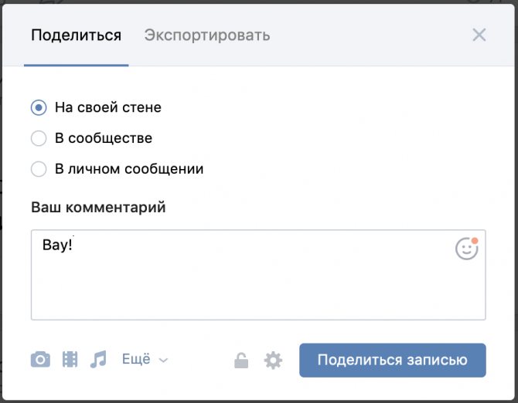
Task: Click the 'Ваш комментарий' heading label
Action: click(98, 208)
